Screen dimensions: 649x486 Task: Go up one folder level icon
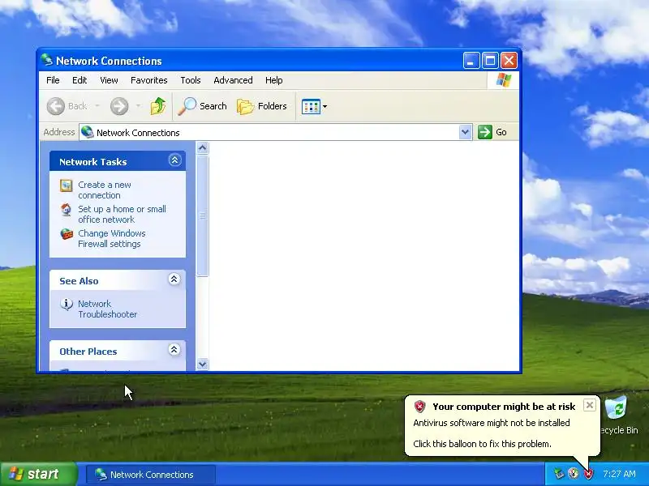point(157,106)
